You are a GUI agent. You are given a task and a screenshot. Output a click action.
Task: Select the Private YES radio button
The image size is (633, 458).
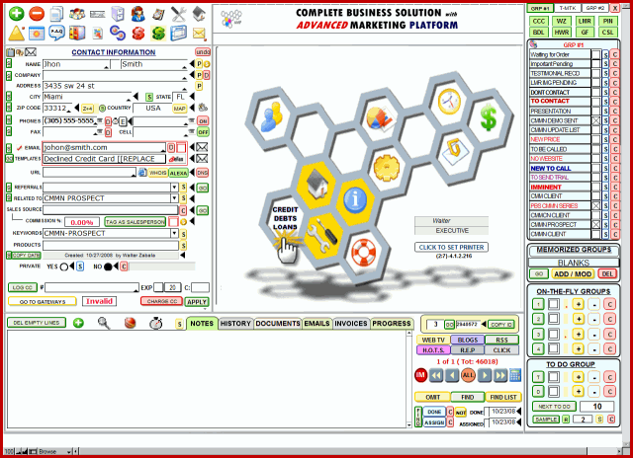pyautogui.click(x=64, y=267)
